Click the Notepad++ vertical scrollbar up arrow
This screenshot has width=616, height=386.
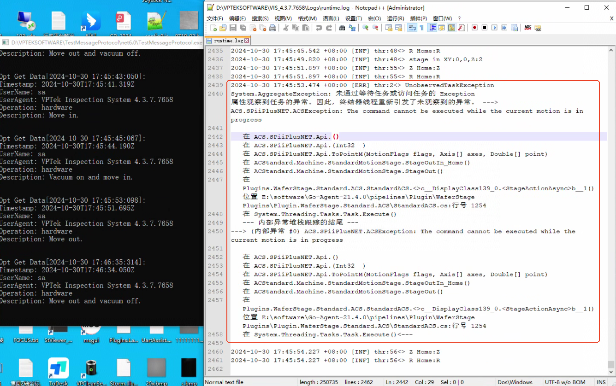pos(611,51)
